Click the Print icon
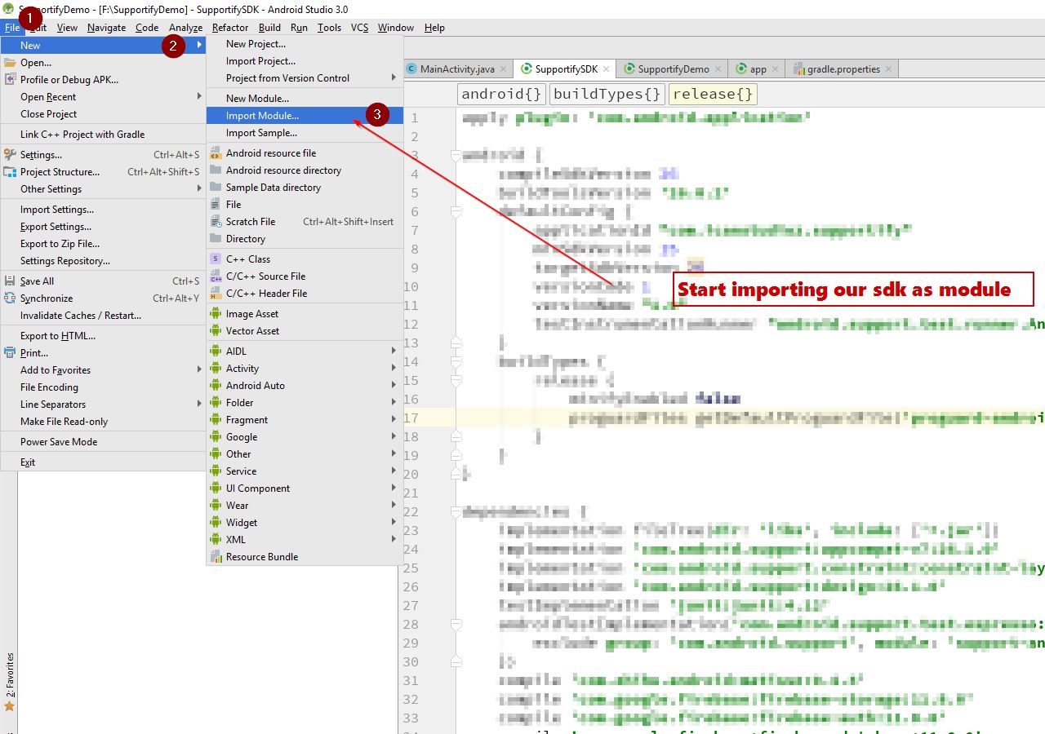Image resolution: width=1045 pixels, height=734 pixels. pyautogui.click(x=10, y=353)
